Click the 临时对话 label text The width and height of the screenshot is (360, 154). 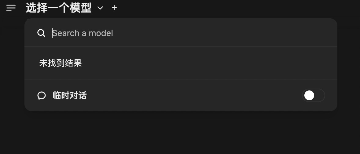(x=70, y=96)
